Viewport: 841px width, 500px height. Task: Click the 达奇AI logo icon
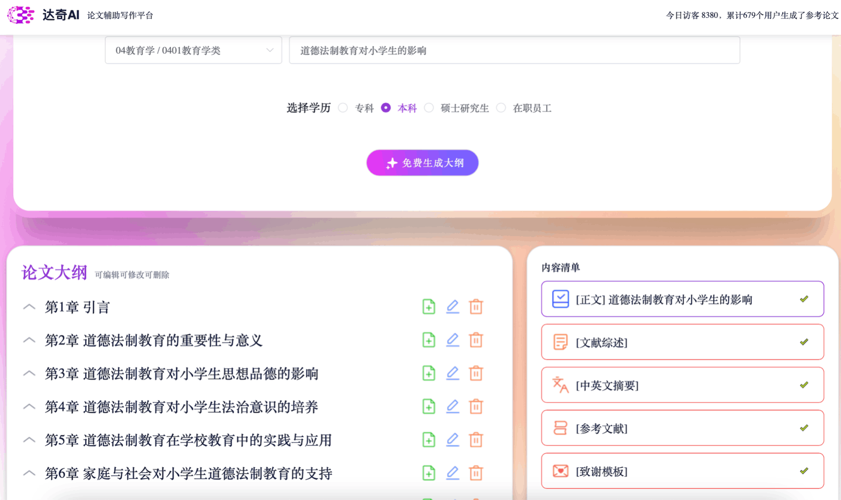pos(20,15)
